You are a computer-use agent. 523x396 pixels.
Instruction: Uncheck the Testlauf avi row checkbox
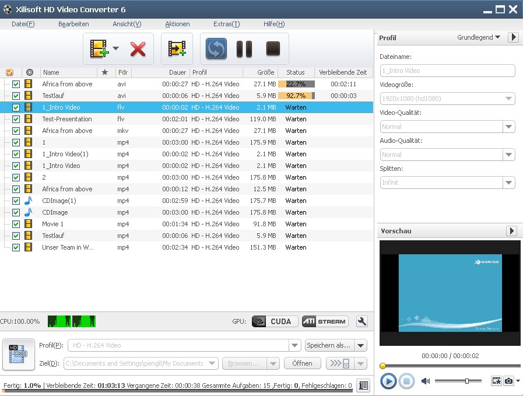[x=16, y=96]
